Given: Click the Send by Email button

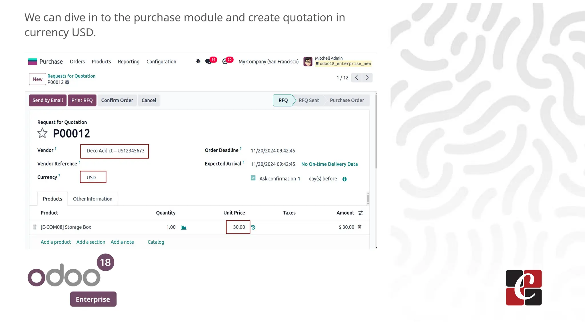Looking at the screenshot, I should [x=48, y=101].
